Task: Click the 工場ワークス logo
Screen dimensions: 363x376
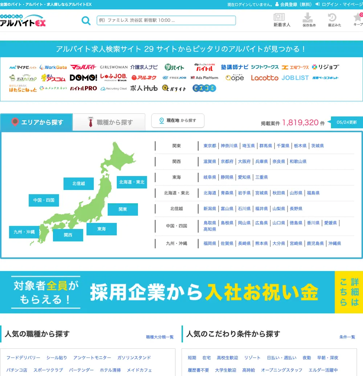Action: coord(295,68)
